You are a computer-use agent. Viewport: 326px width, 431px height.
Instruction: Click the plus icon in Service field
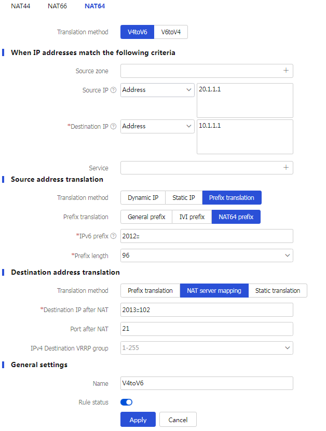click(286, 168)
